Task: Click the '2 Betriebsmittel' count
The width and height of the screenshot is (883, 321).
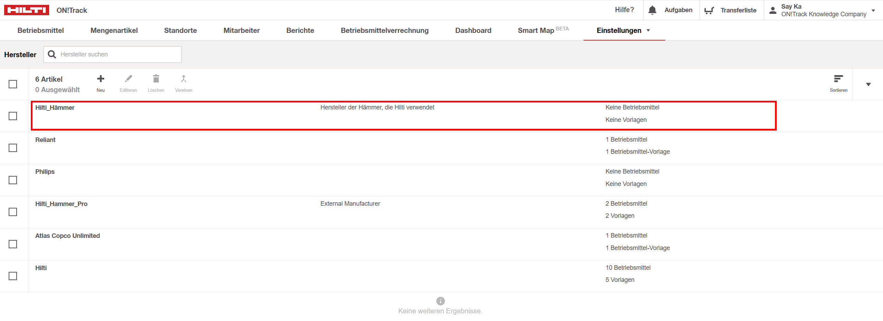Action: [x=626, y=204]
